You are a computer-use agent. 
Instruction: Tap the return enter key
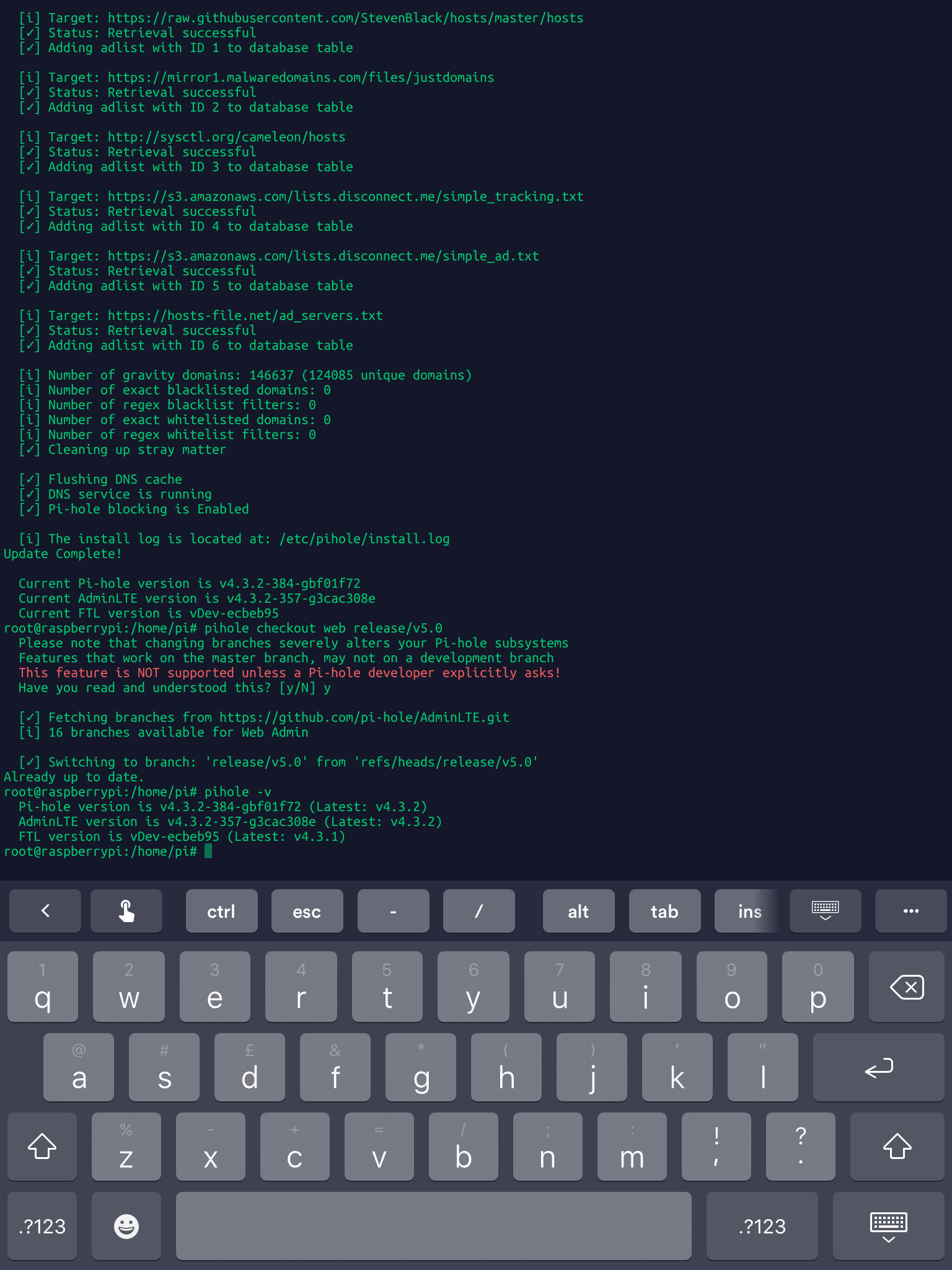(878, 1067)
